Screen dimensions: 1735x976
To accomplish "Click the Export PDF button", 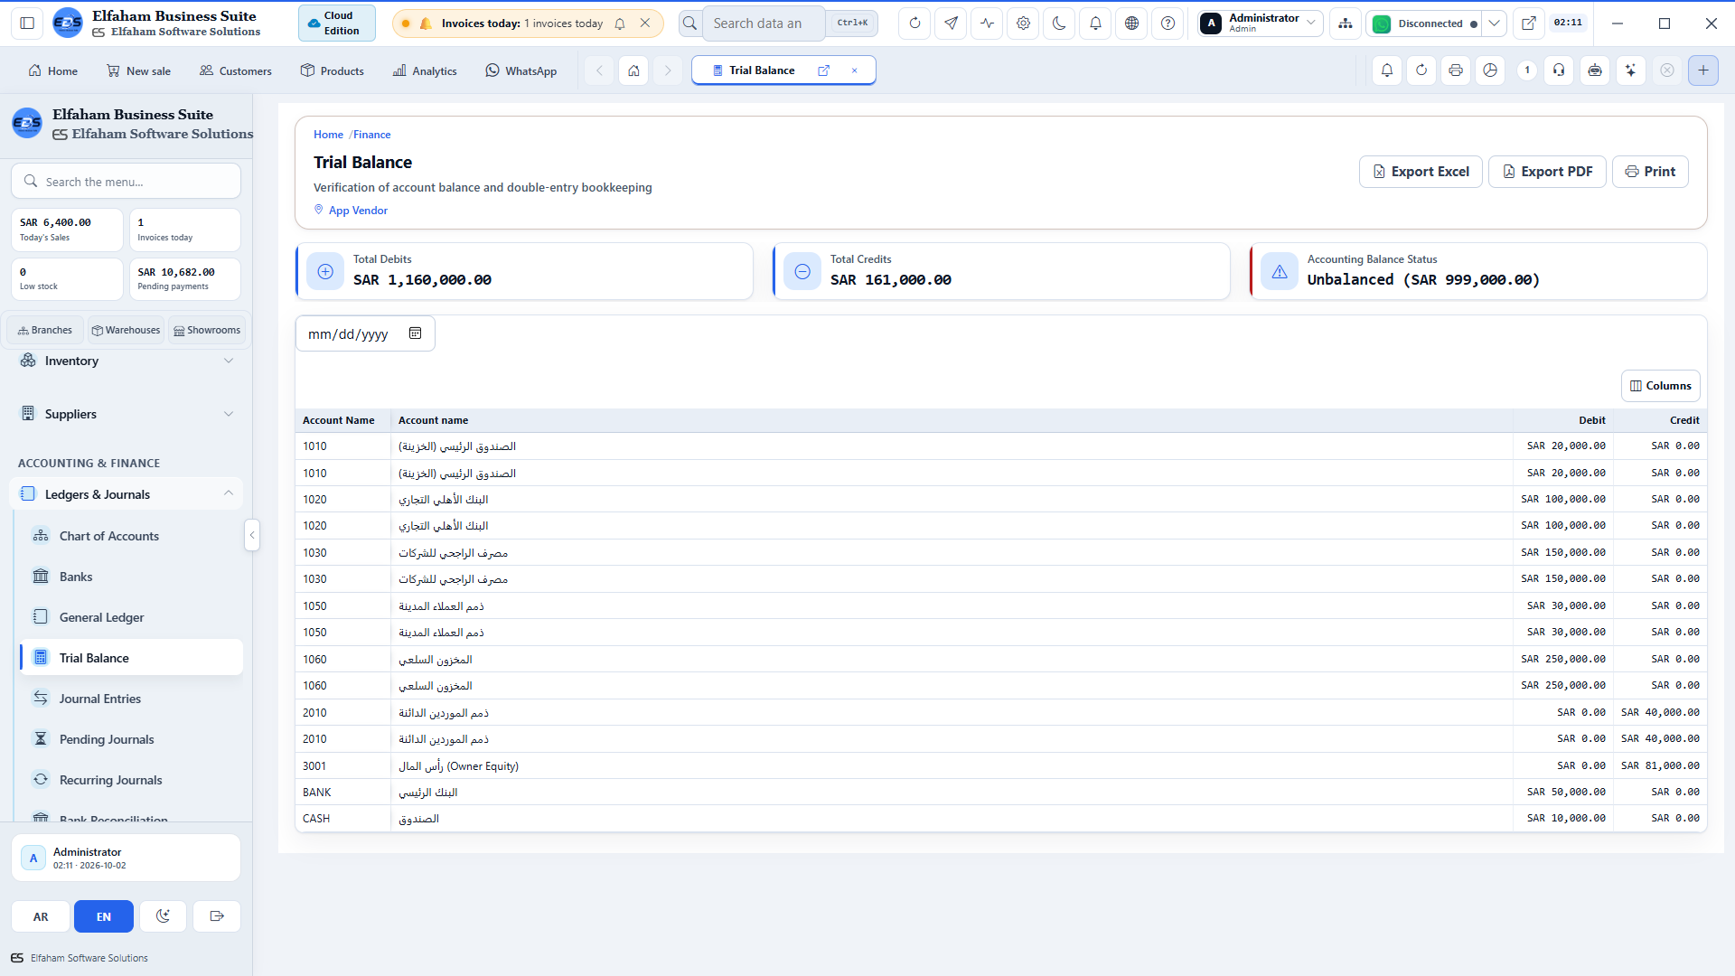I will 1547,172.
